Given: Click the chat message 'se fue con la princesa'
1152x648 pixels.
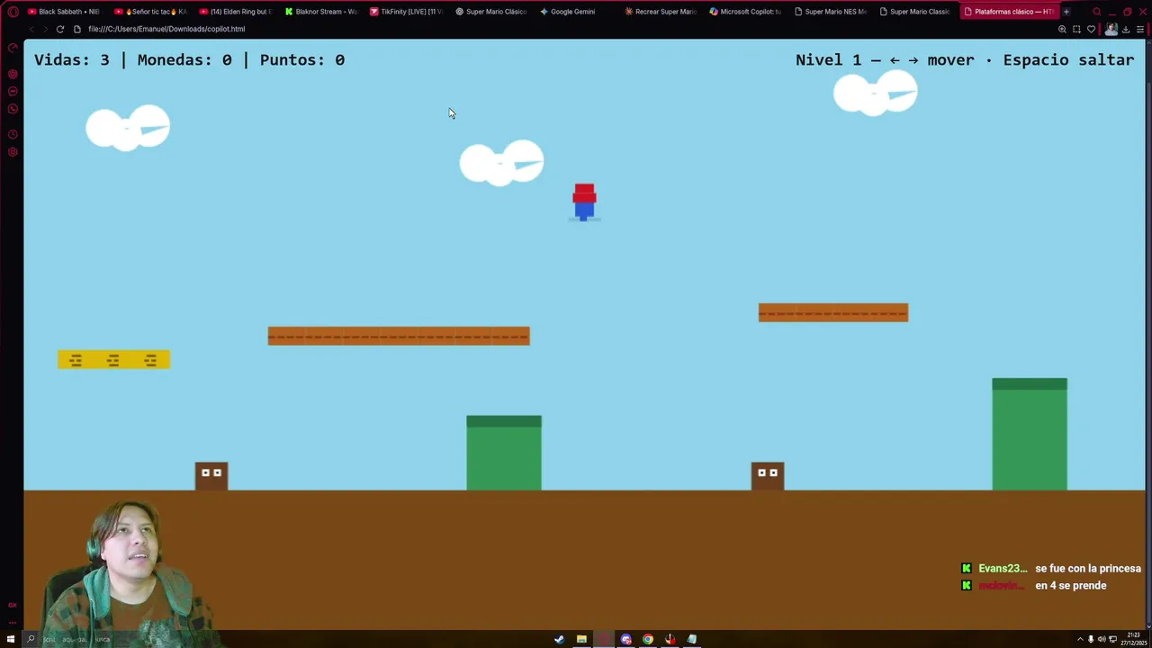Looking at the screenshot, I should click(x=1088, y=569).
